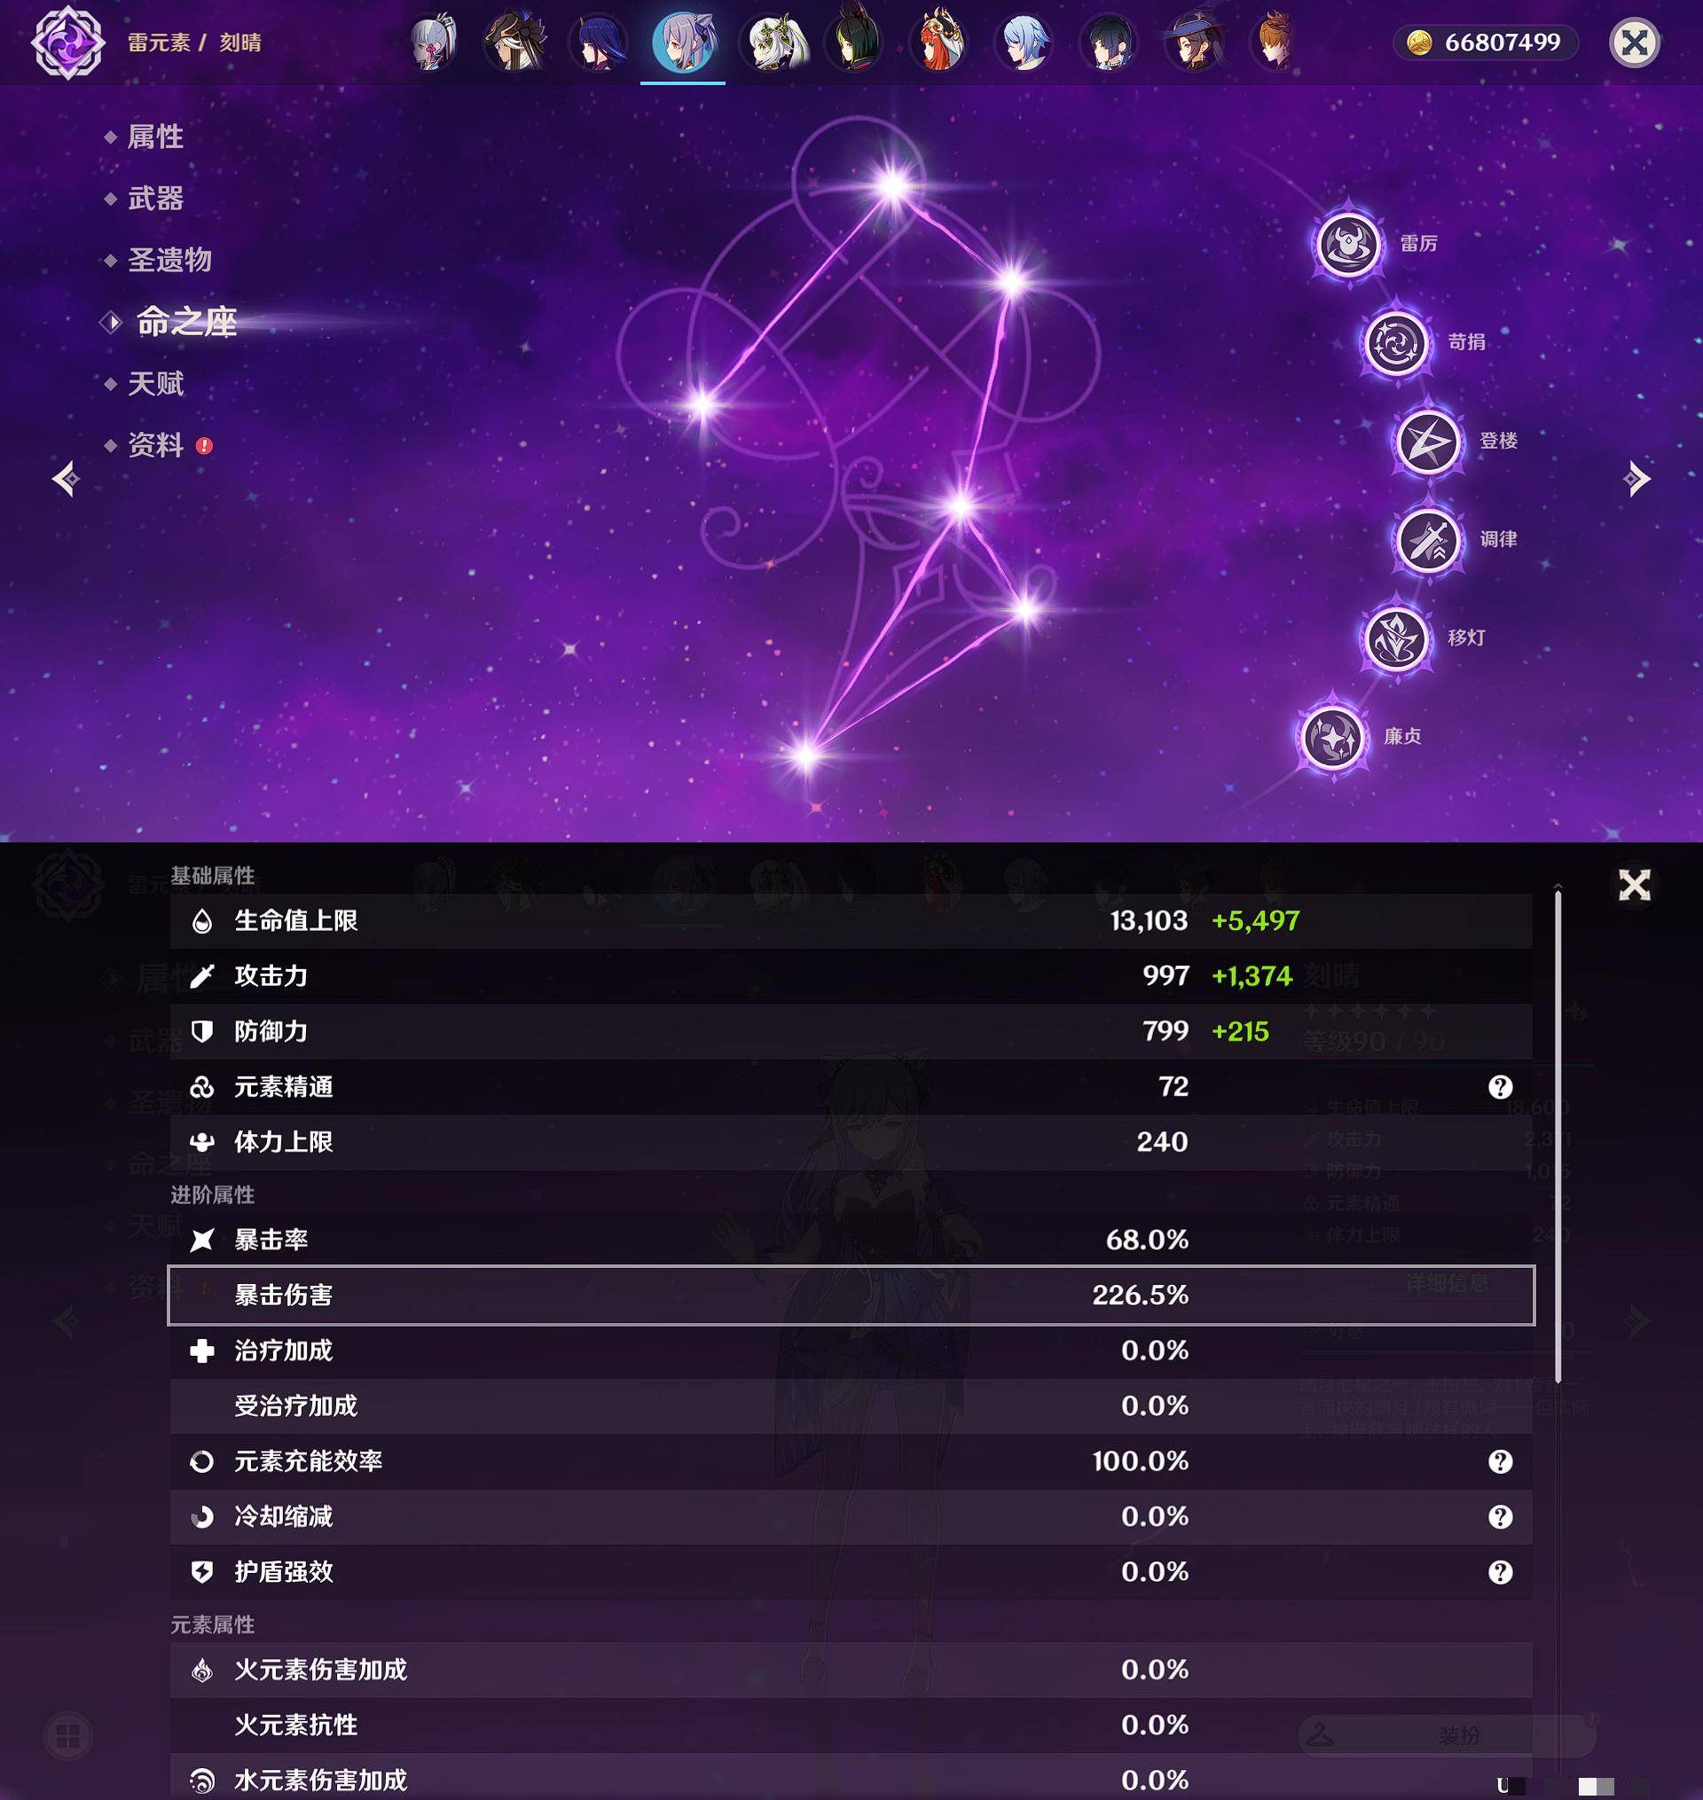Click the close button on stats panel
This screenshot has height=1800, width=1703.
[x=1634, y=883]
